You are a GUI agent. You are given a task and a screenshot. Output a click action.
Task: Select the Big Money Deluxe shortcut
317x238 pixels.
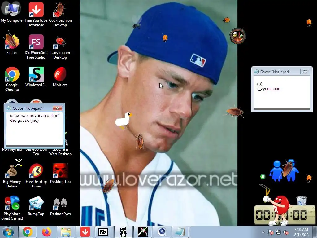tap(12, 176)
